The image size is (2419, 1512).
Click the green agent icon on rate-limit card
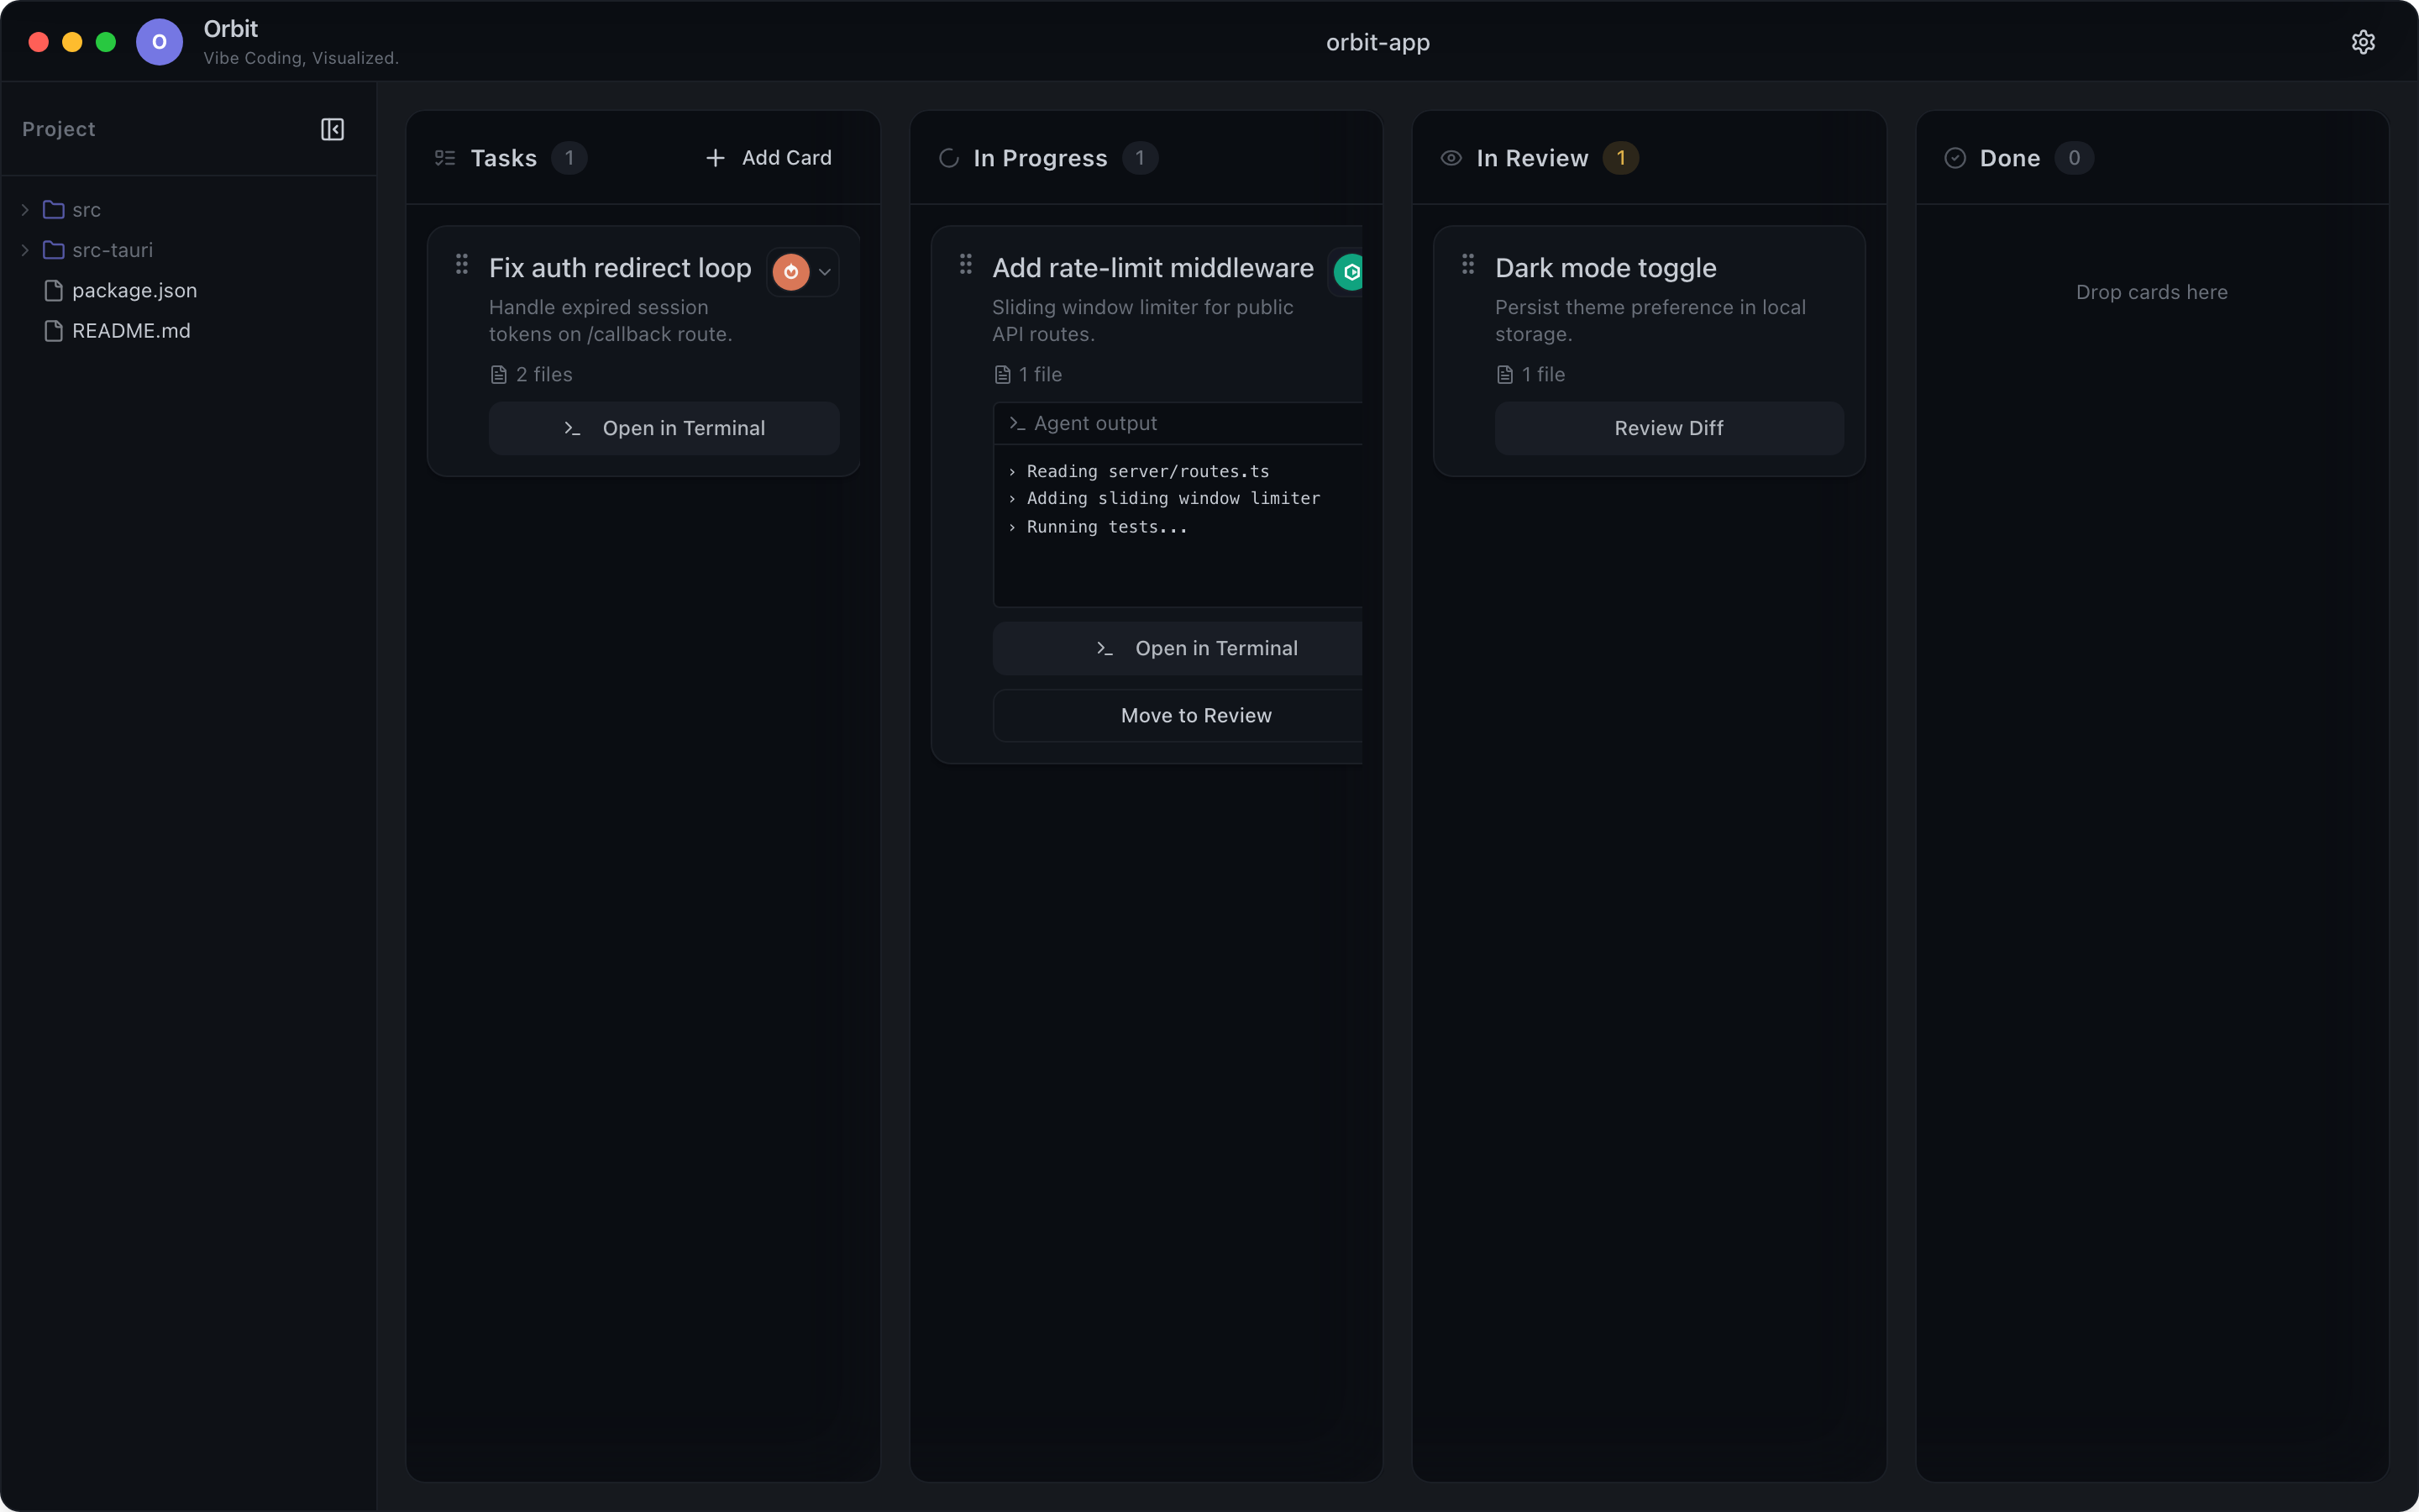coord(1348,272)
